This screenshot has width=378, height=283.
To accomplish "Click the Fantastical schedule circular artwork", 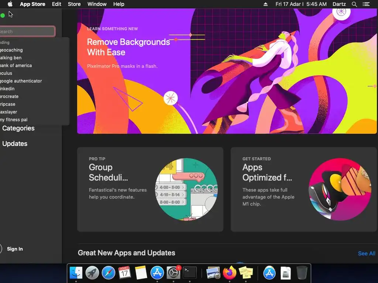I will (186, 189).
